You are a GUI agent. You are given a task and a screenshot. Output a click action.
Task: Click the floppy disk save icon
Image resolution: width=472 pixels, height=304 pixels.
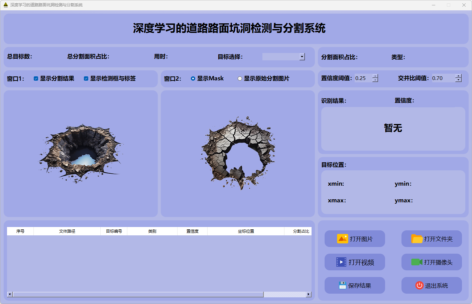point(342,285)
